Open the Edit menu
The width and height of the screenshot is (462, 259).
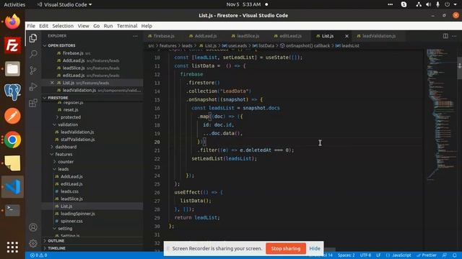[43, 26]
